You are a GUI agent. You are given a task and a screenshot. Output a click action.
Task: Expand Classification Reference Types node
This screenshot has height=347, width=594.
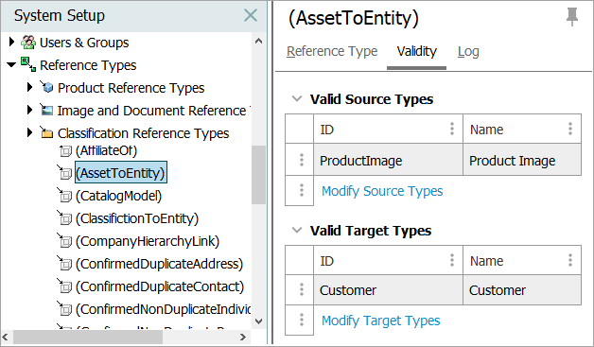(x=30, y=132)
